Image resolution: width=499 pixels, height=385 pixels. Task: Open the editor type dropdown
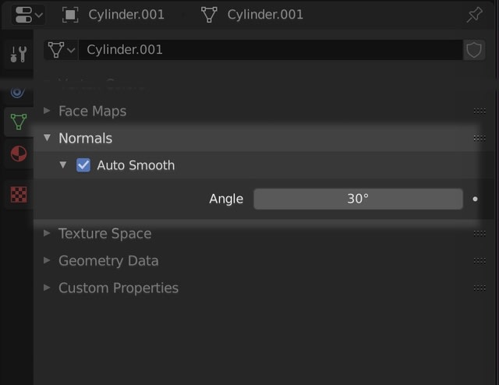pyautogui.click(x=29, y=15)
